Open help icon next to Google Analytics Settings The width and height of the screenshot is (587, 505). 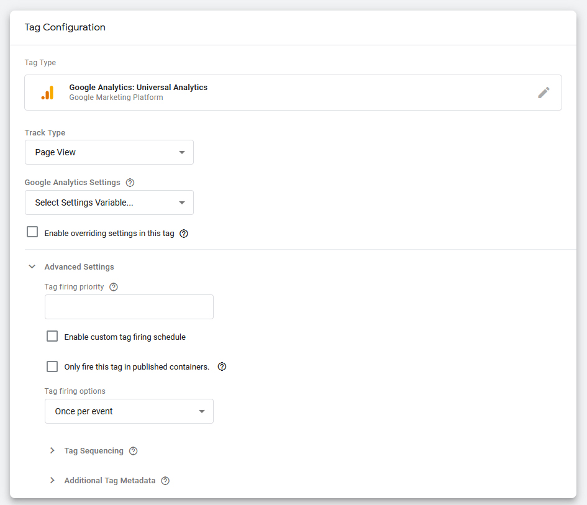(x=130, y=183)
